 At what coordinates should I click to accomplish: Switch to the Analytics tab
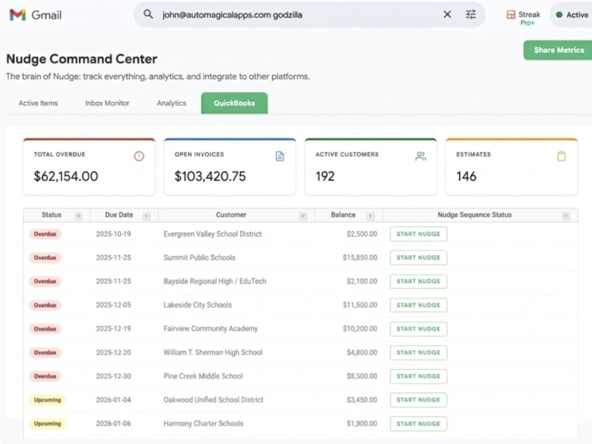172,103
